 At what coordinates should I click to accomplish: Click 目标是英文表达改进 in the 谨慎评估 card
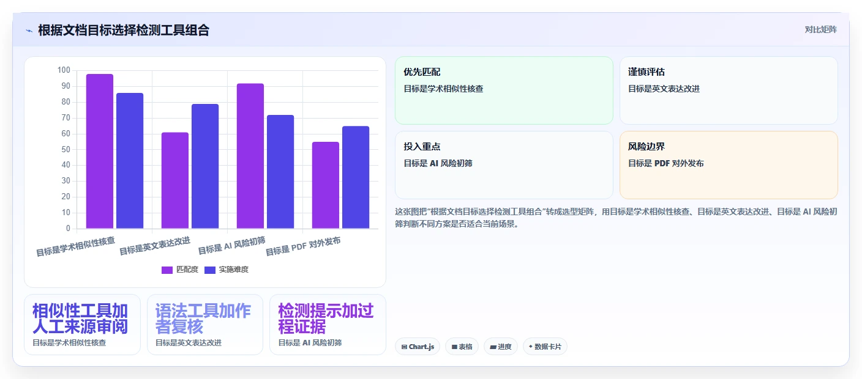click(x=664, y=89)
